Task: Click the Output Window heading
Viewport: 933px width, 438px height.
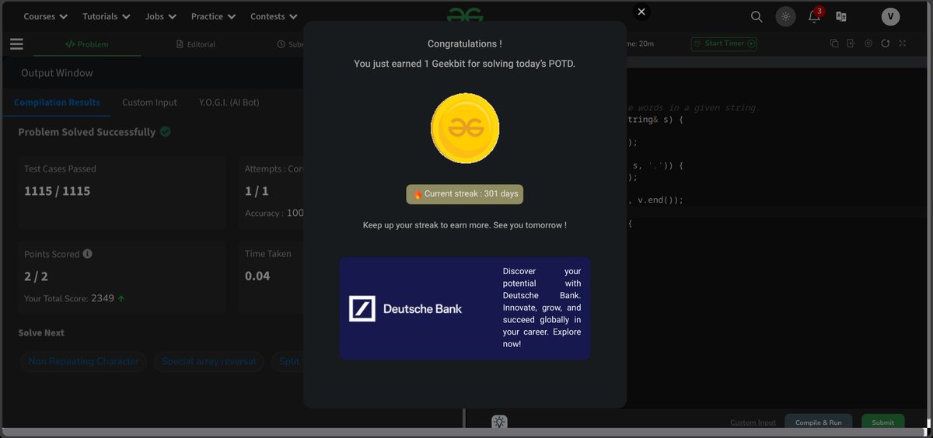Action: pos(57,73)
